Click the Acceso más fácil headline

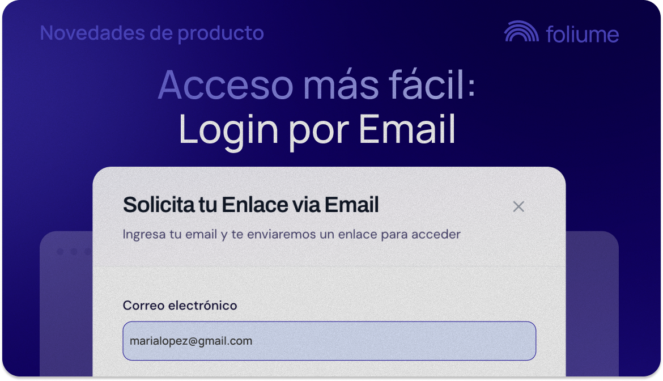317,85
